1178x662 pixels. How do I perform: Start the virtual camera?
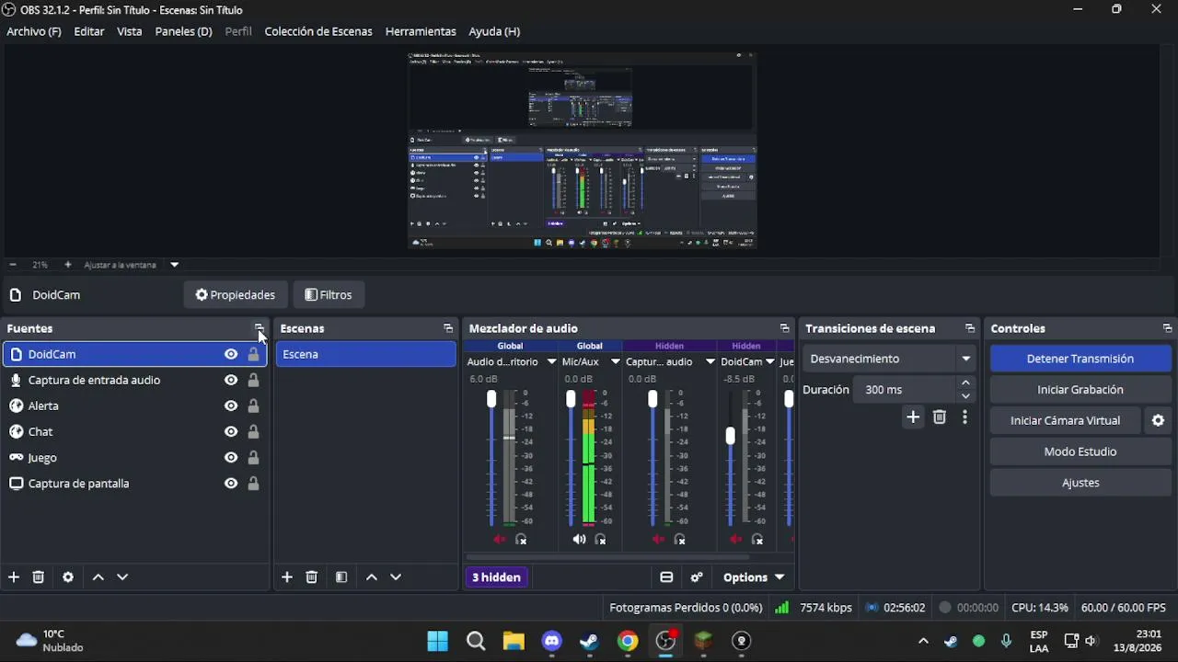pyautogui.click(x=1066, y=421)
